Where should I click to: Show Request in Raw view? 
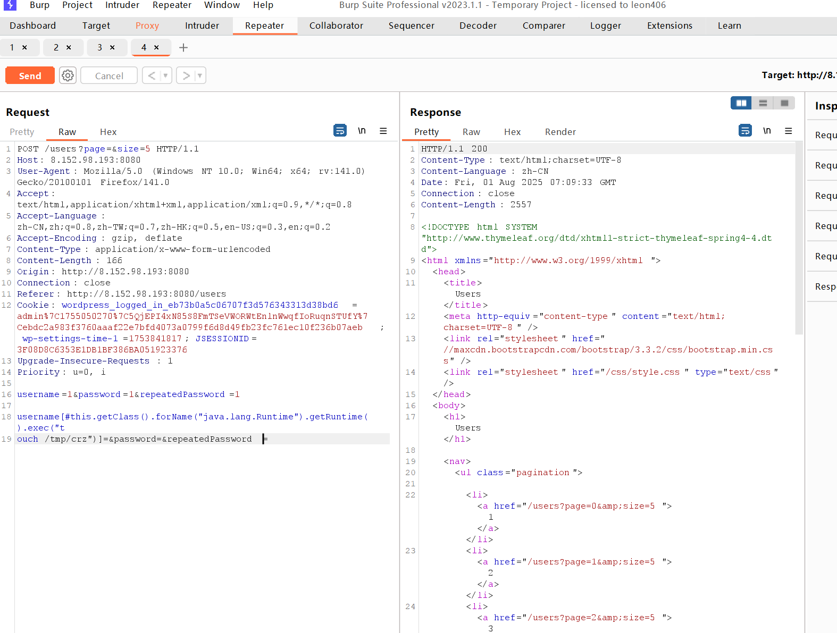(x=67, y=132)
